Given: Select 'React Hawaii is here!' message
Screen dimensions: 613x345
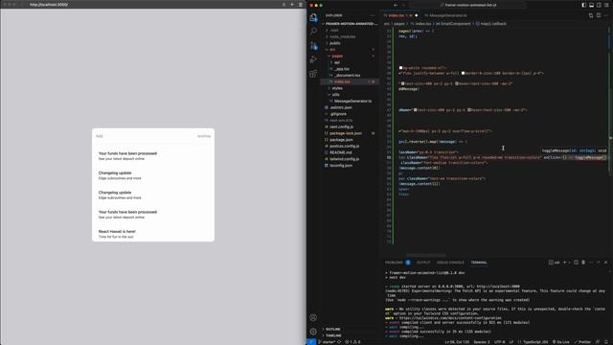Looking at the screenshot, I should point(153,234).
